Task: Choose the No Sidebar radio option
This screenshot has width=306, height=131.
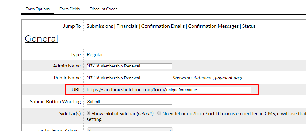Action: 159,113
